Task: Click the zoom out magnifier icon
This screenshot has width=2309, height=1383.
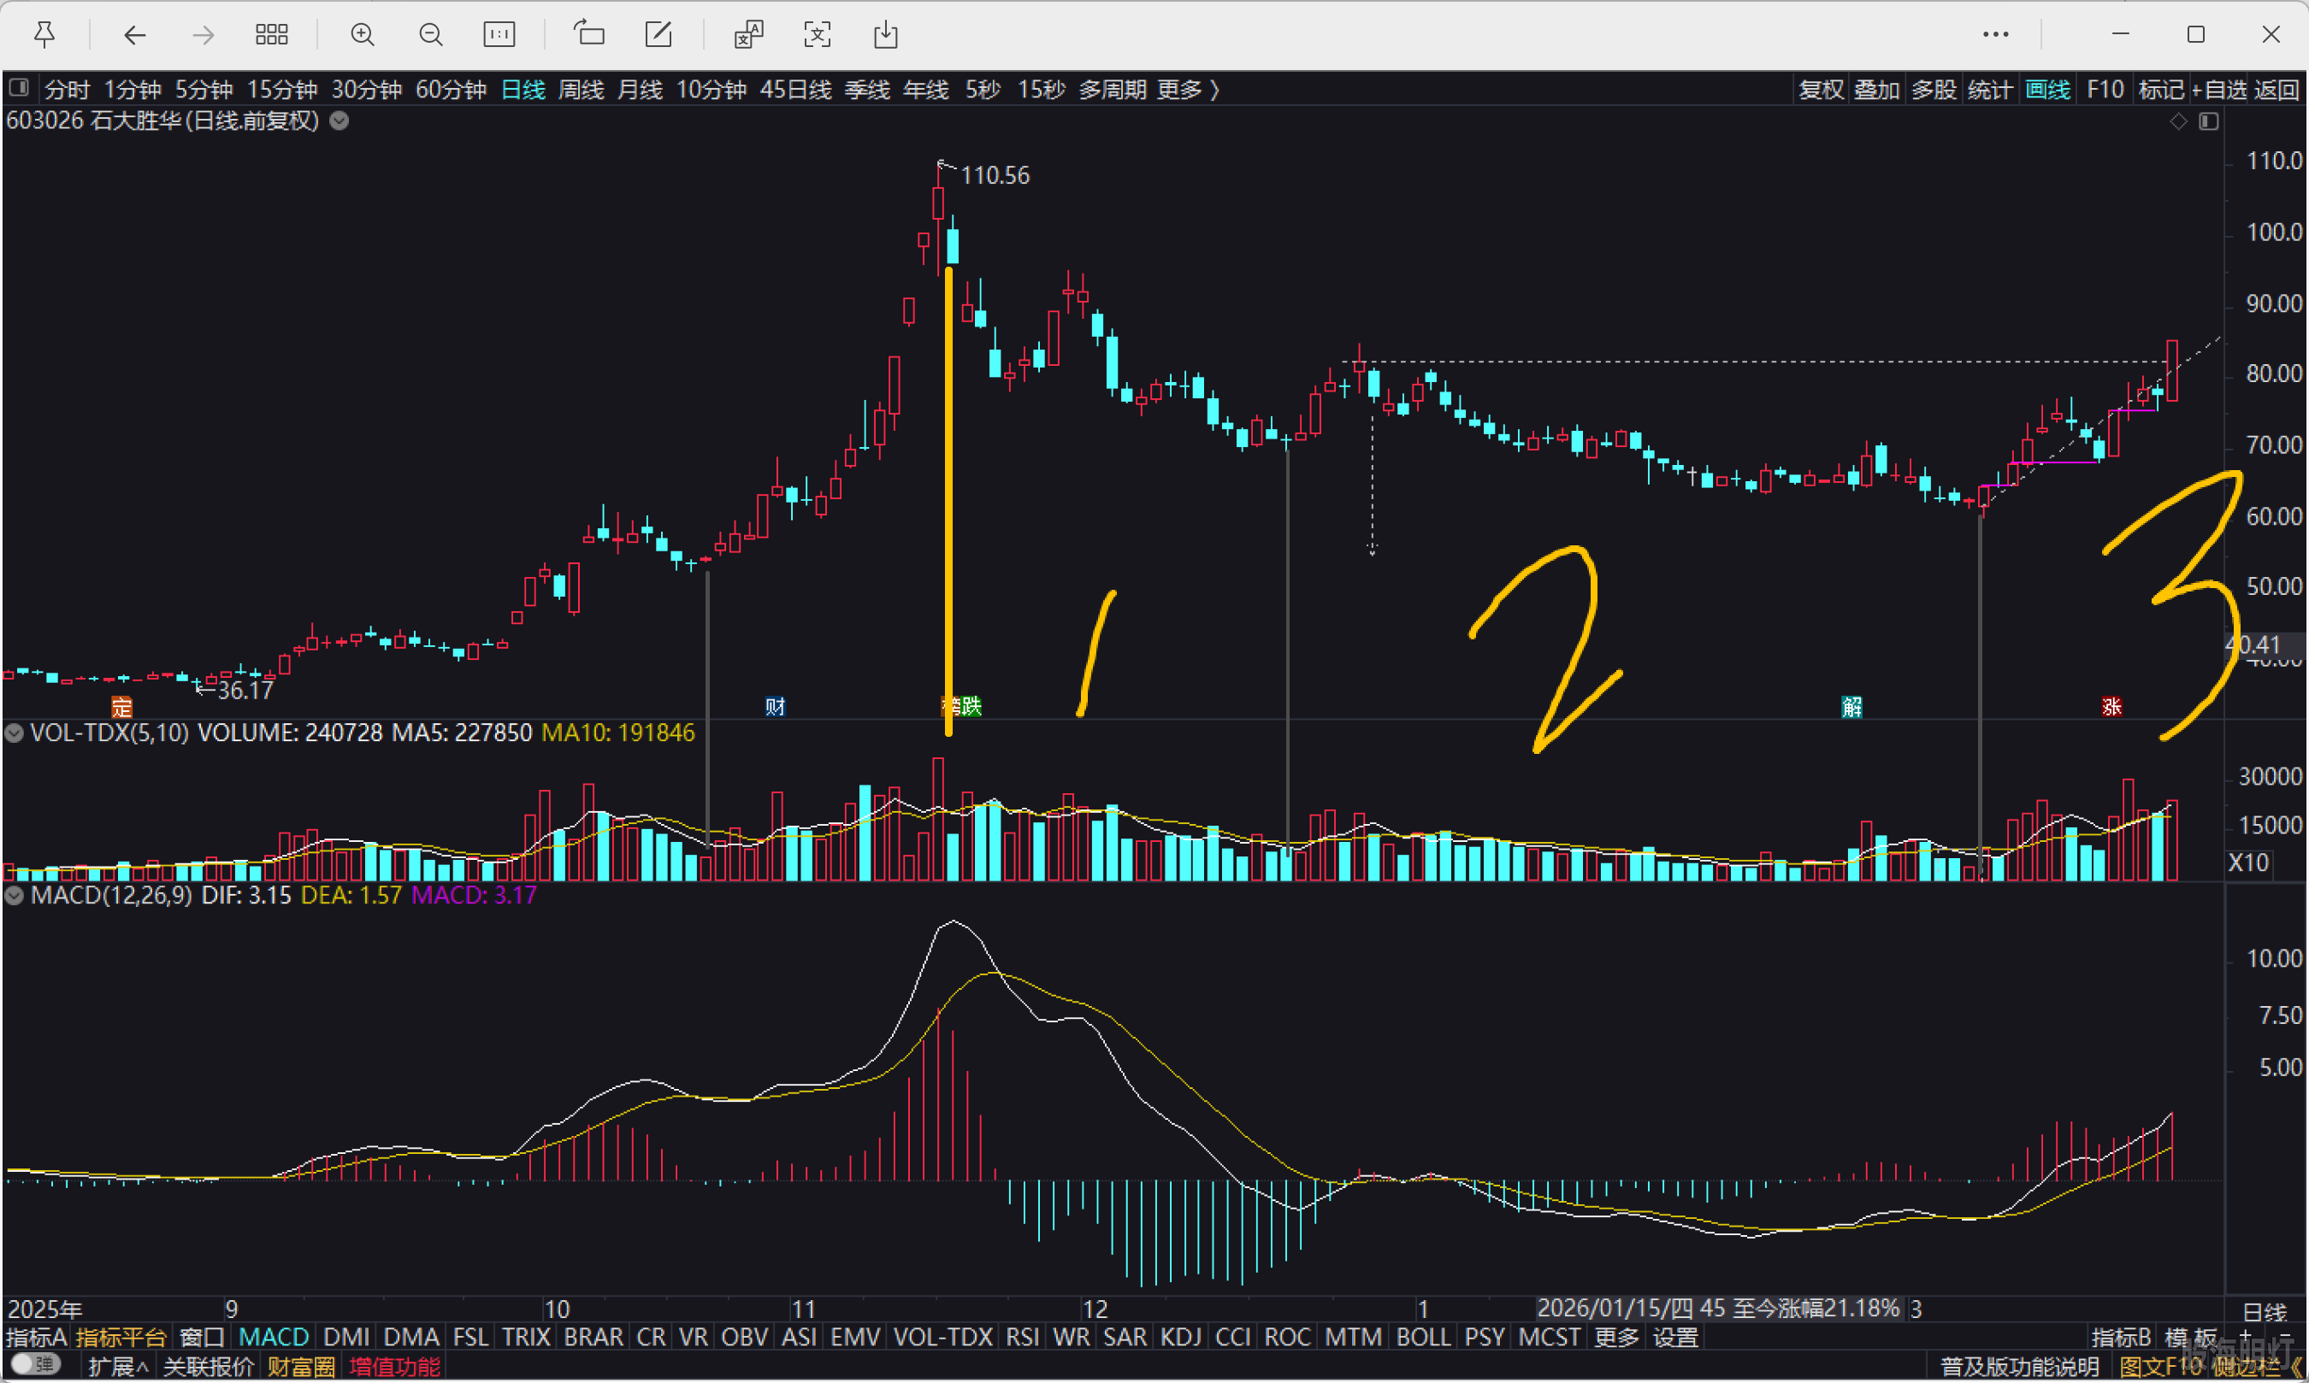Action: [431, 35]
